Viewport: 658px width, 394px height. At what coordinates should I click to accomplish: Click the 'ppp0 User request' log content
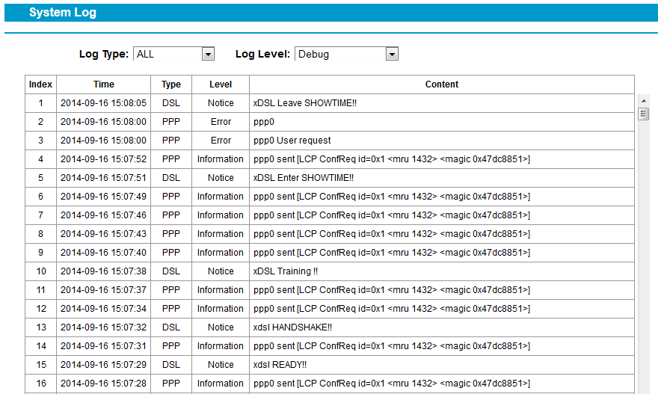pyautogui.click(x=292, y=140)
